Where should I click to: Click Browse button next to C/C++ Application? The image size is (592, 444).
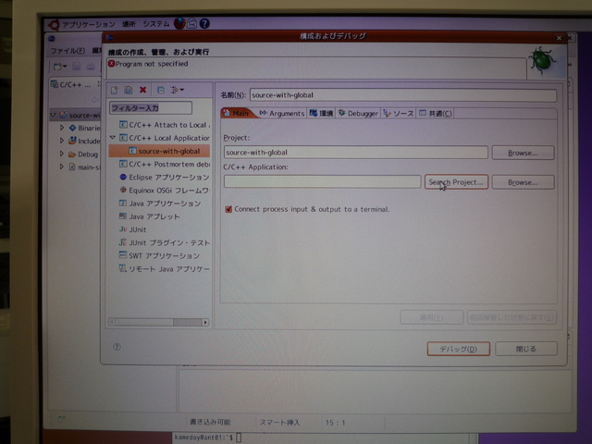pyautogui.click(x=523, y=182)
